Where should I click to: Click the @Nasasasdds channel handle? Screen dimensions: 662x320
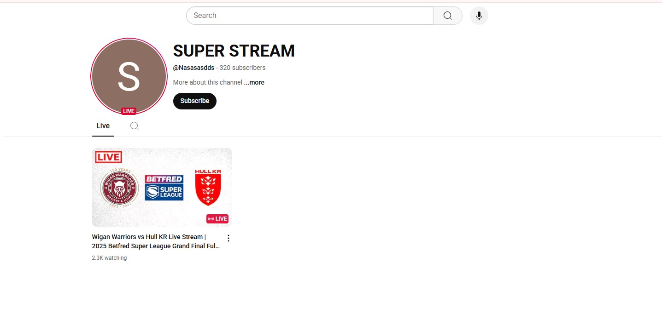(193, 68)
